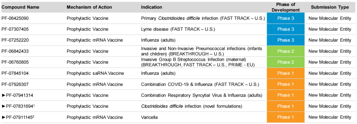The height and width of the screenshot is (124, 357).
Task: Click the Phase of Development column header
Action: coord(286,7)
